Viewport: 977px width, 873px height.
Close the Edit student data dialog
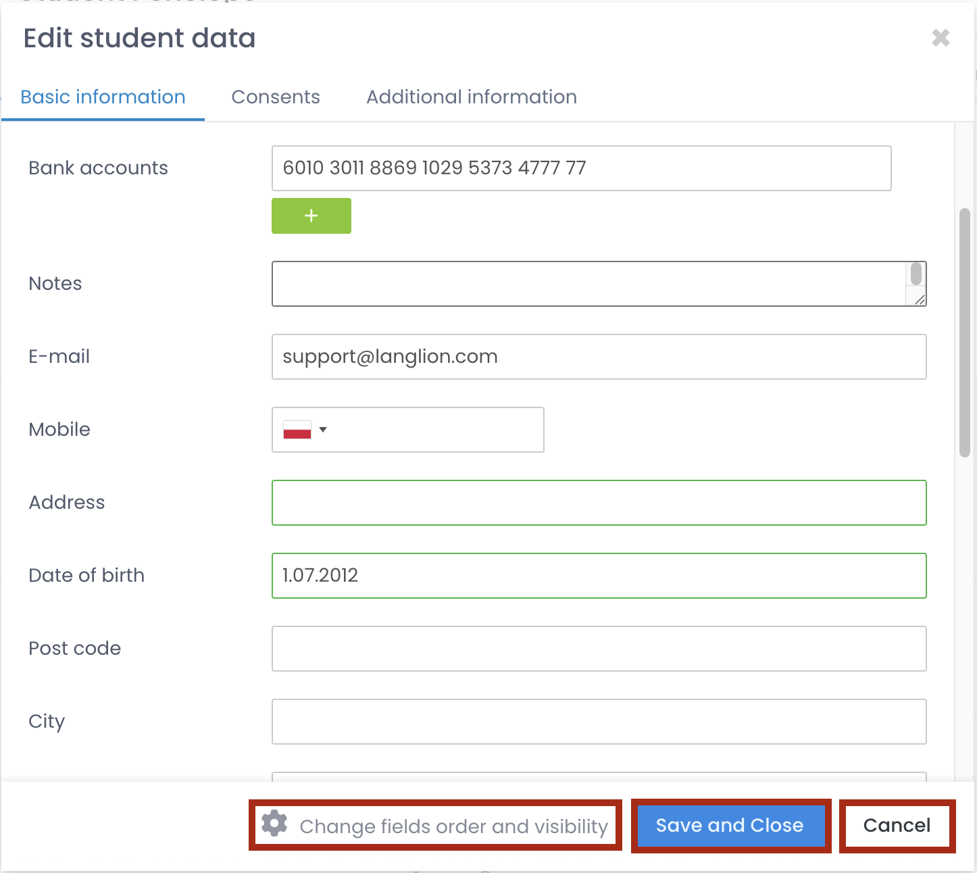pyautogui.click(x=941, y=38)
